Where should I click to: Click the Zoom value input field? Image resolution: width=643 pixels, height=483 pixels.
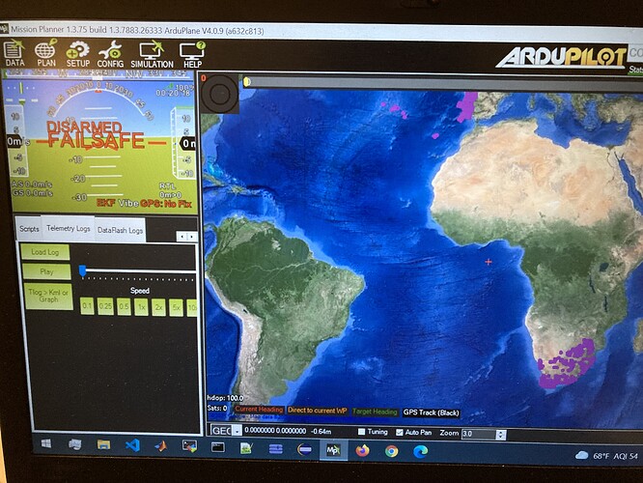(x=479, y=434)
